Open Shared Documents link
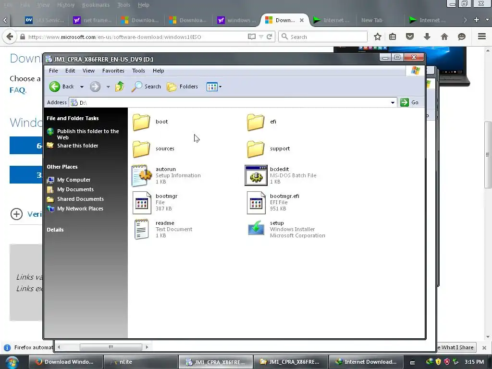 point(80,199)
